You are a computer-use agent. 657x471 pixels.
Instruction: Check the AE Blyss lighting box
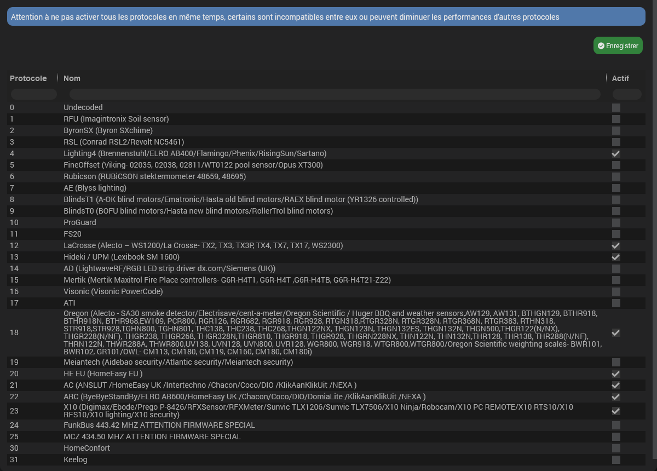(x=616, y=188)
